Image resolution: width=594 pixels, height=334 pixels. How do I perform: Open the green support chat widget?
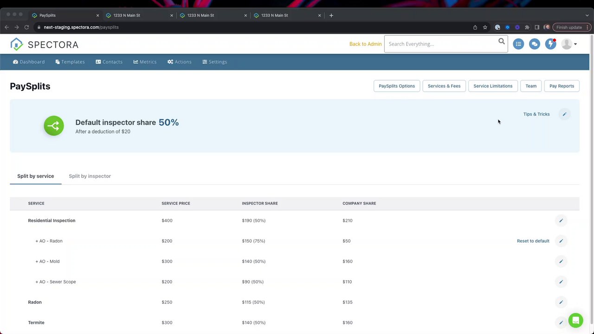pyautogui.click(x=575, y=321)
